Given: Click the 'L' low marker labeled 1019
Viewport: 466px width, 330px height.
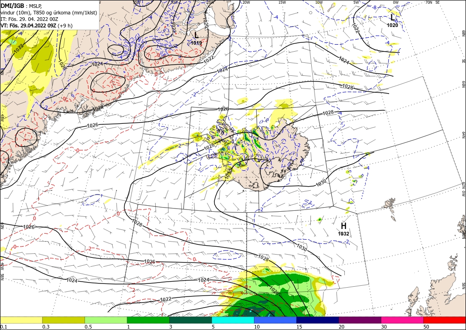Looking at the screenshot, I should 196,35.
